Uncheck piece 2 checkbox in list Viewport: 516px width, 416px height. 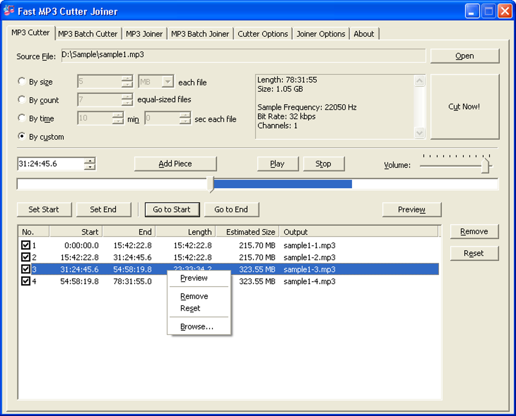26,257
